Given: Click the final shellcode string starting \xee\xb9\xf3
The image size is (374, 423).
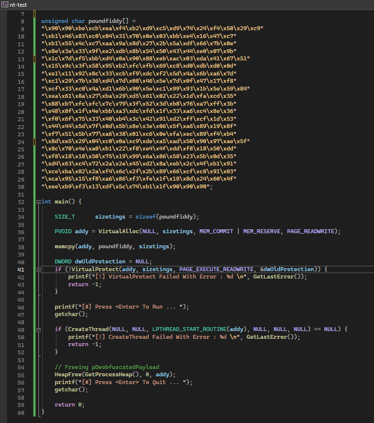Looking at the screenshot, I should click(125, 186).
